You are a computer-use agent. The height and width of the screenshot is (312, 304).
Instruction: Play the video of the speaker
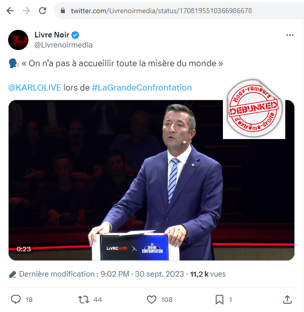tap(151, 180)
